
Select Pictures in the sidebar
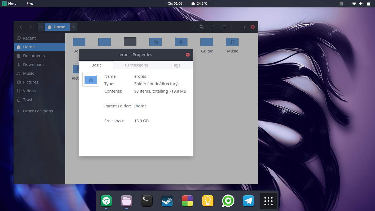(40, 82)
